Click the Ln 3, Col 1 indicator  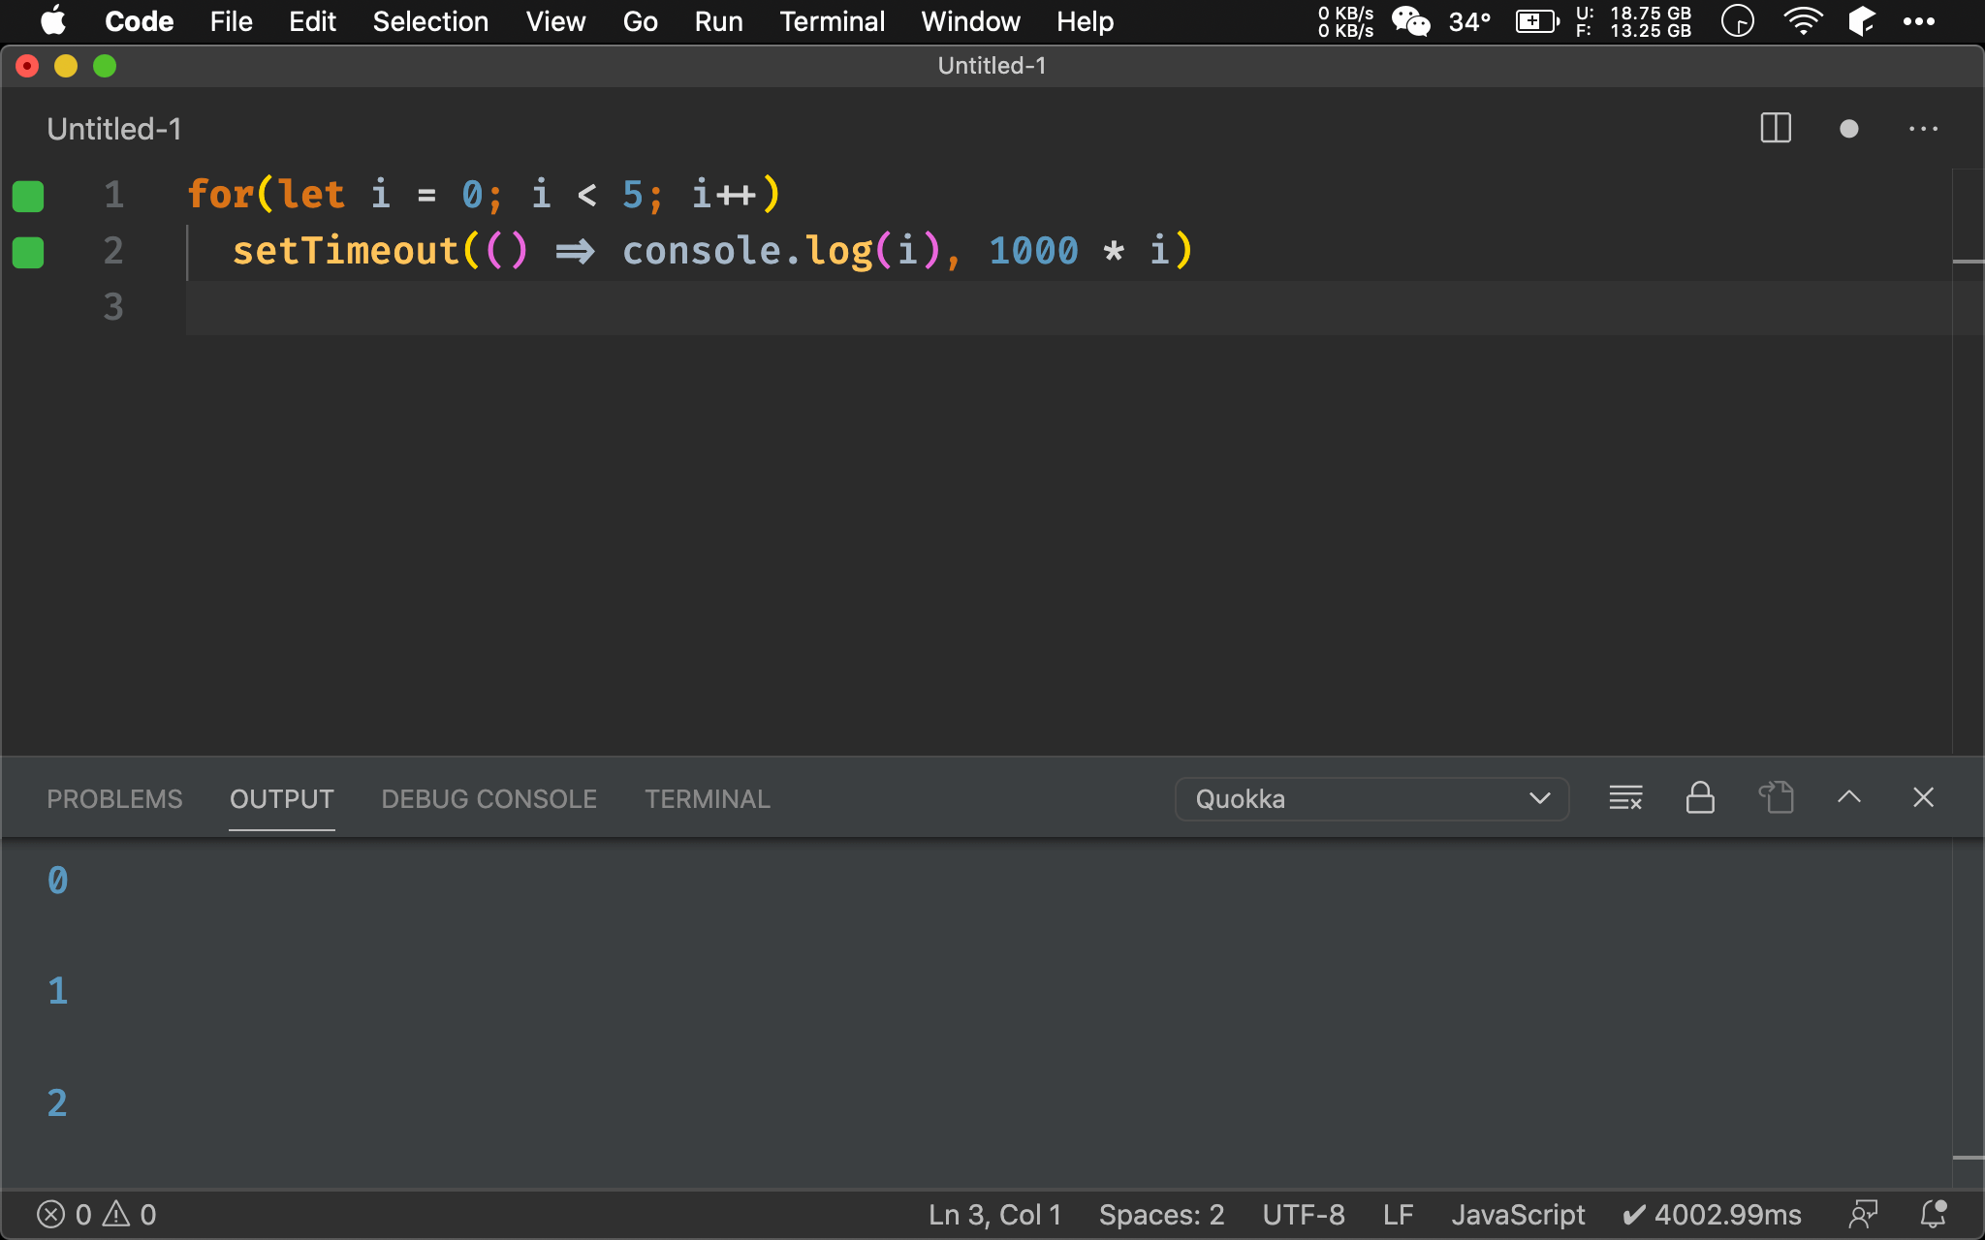click(x=994, y=1214)
